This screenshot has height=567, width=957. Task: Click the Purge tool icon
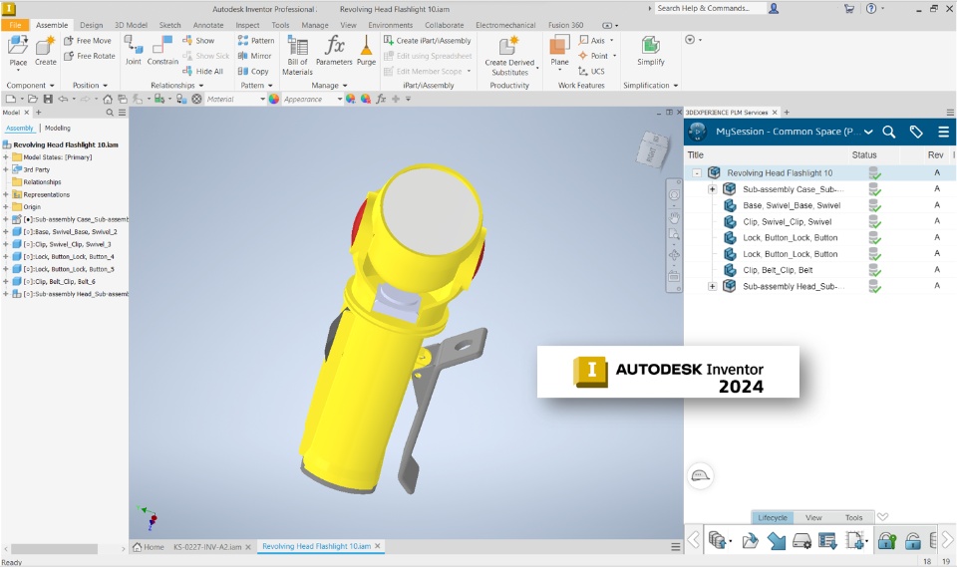coord(366,45)
